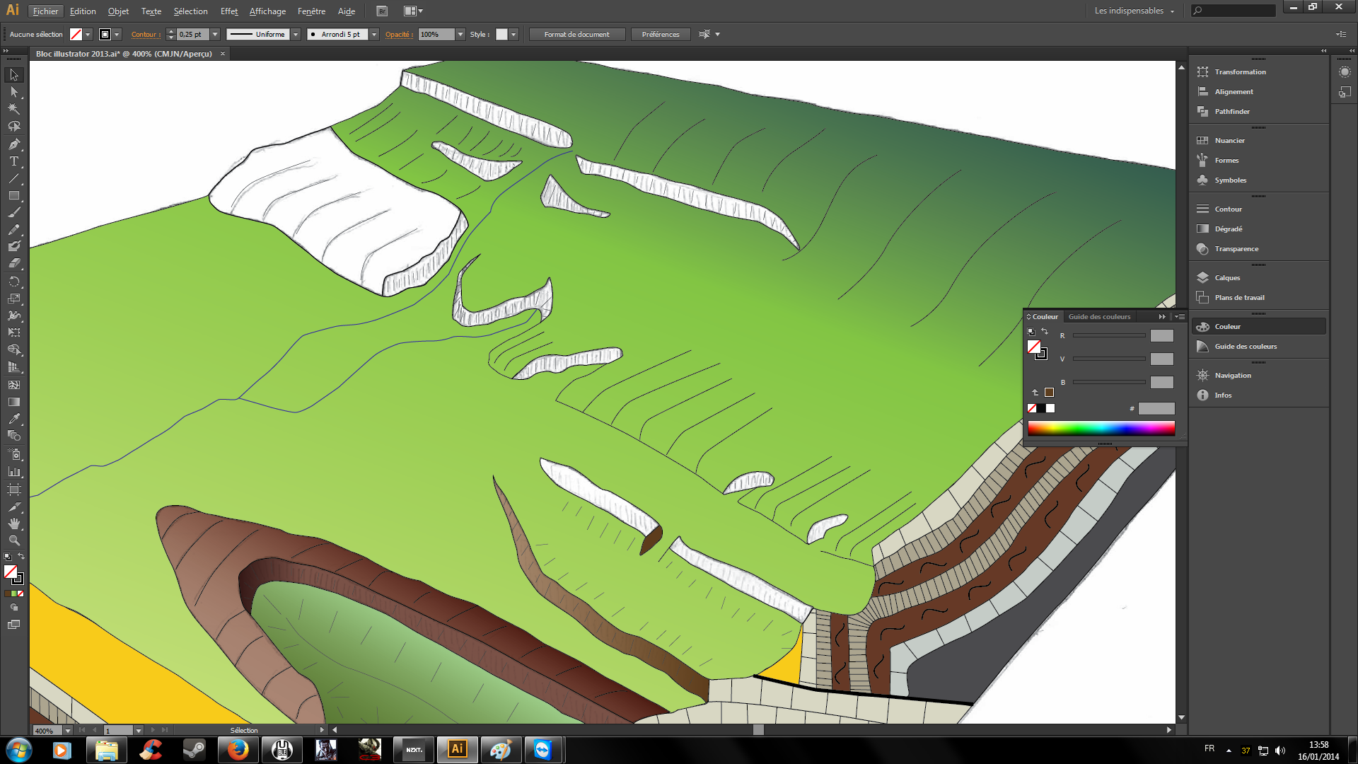
Task: Select the Rectangle tool in toolbar
Action: coord(14,197)
